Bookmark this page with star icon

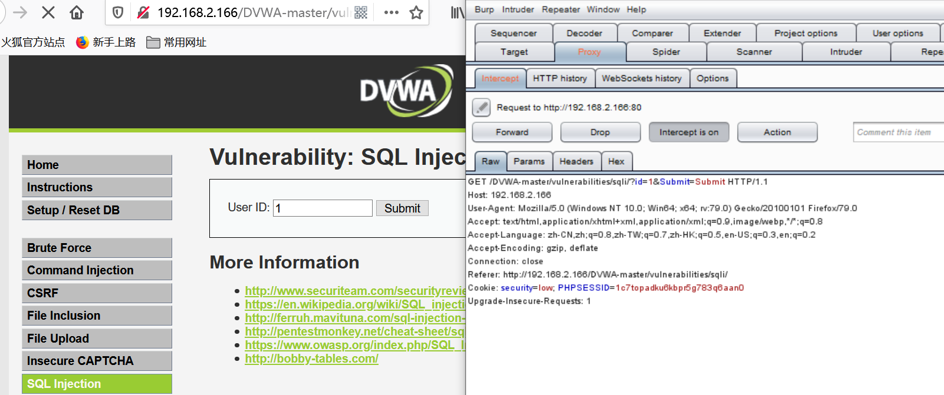click(416, 12)
